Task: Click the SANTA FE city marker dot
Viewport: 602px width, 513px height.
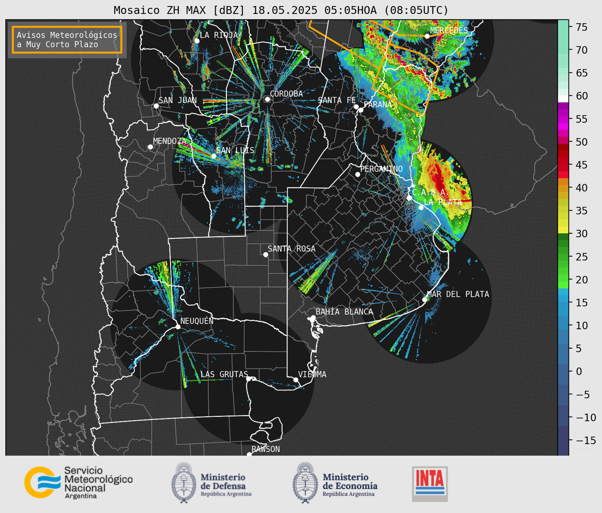Action: pos(356,107)
